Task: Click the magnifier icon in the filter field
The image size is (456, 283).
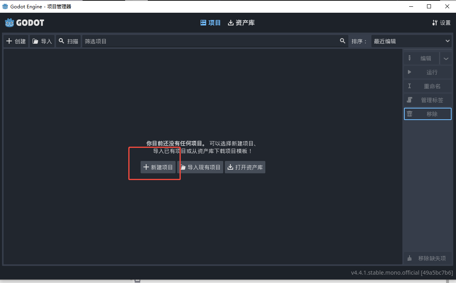Action: point(342,41)
